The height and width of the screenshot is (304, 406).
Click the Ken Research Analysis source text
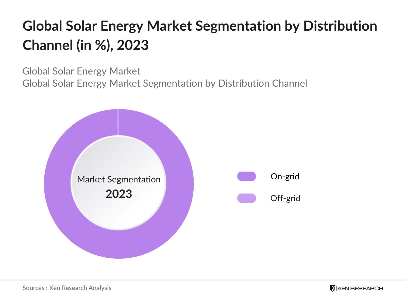[80, 288]
